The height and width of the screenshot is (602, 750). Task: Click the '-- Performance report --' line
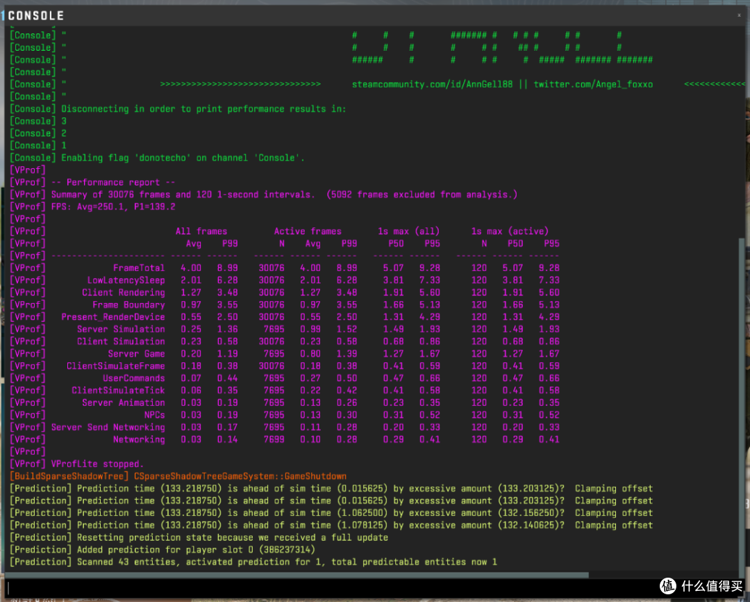[93, 182]
